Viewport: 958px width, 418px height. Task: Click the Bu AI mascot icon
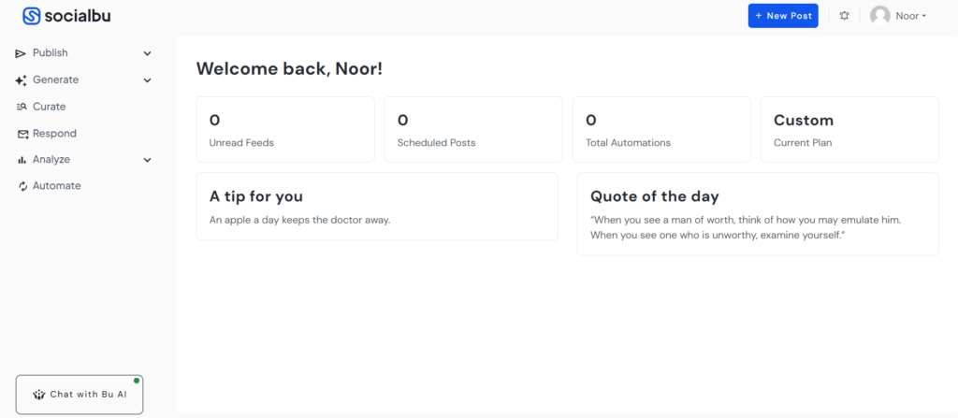point(39,395)
